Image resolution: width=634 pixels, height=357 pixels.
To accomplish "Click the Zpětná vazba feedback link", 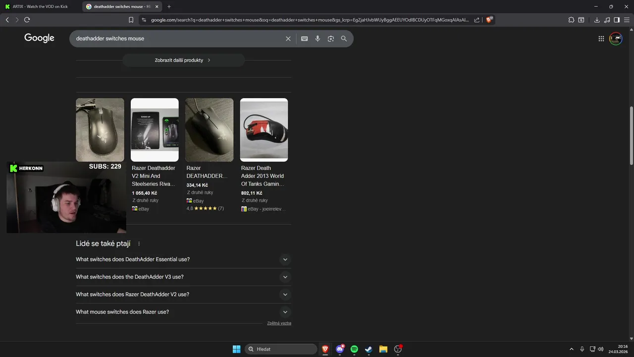I will [x=279, y=323].
